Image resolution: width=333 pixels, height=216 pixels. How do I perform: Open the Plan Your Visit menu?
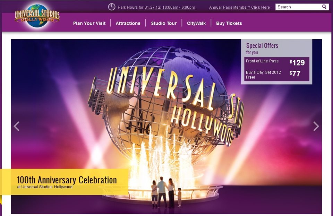click(x=89, y=23)
